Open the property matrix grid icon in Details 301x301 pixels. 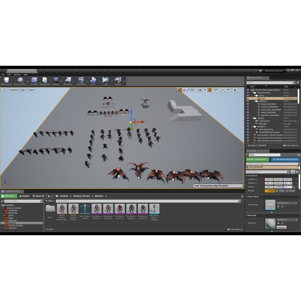point(293,172)
